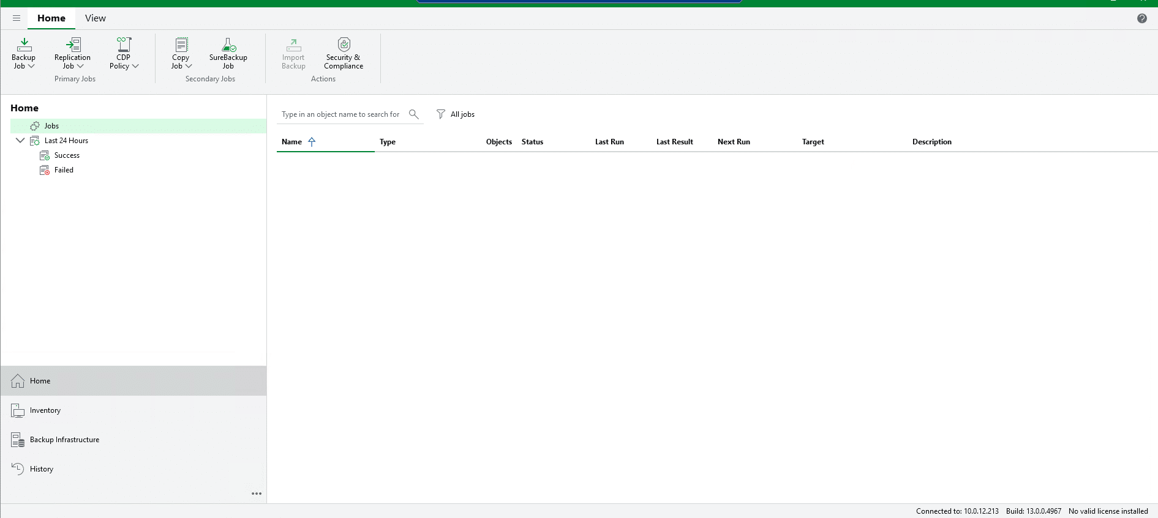Select Jobs in the Home tree
Viewport: 1158px width, 518px height.
click(x=51, y=126)
